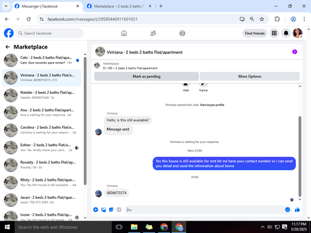Open the Carolina conversation
Screen dimensions: 311x233
point(42,130)
